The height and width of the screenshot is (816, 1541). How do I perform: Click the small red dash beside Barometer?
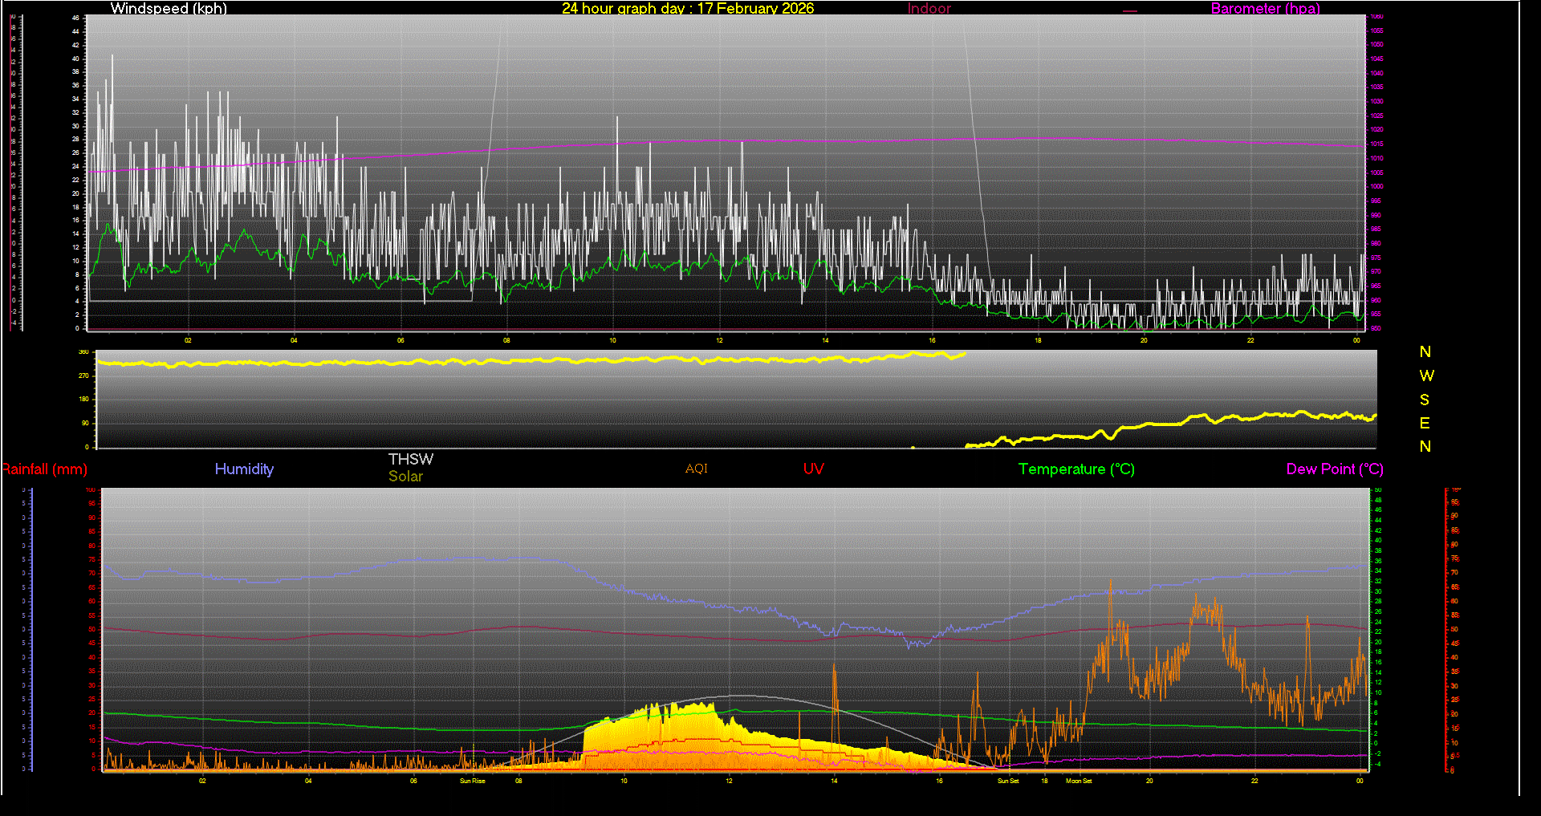[1130, 11]
